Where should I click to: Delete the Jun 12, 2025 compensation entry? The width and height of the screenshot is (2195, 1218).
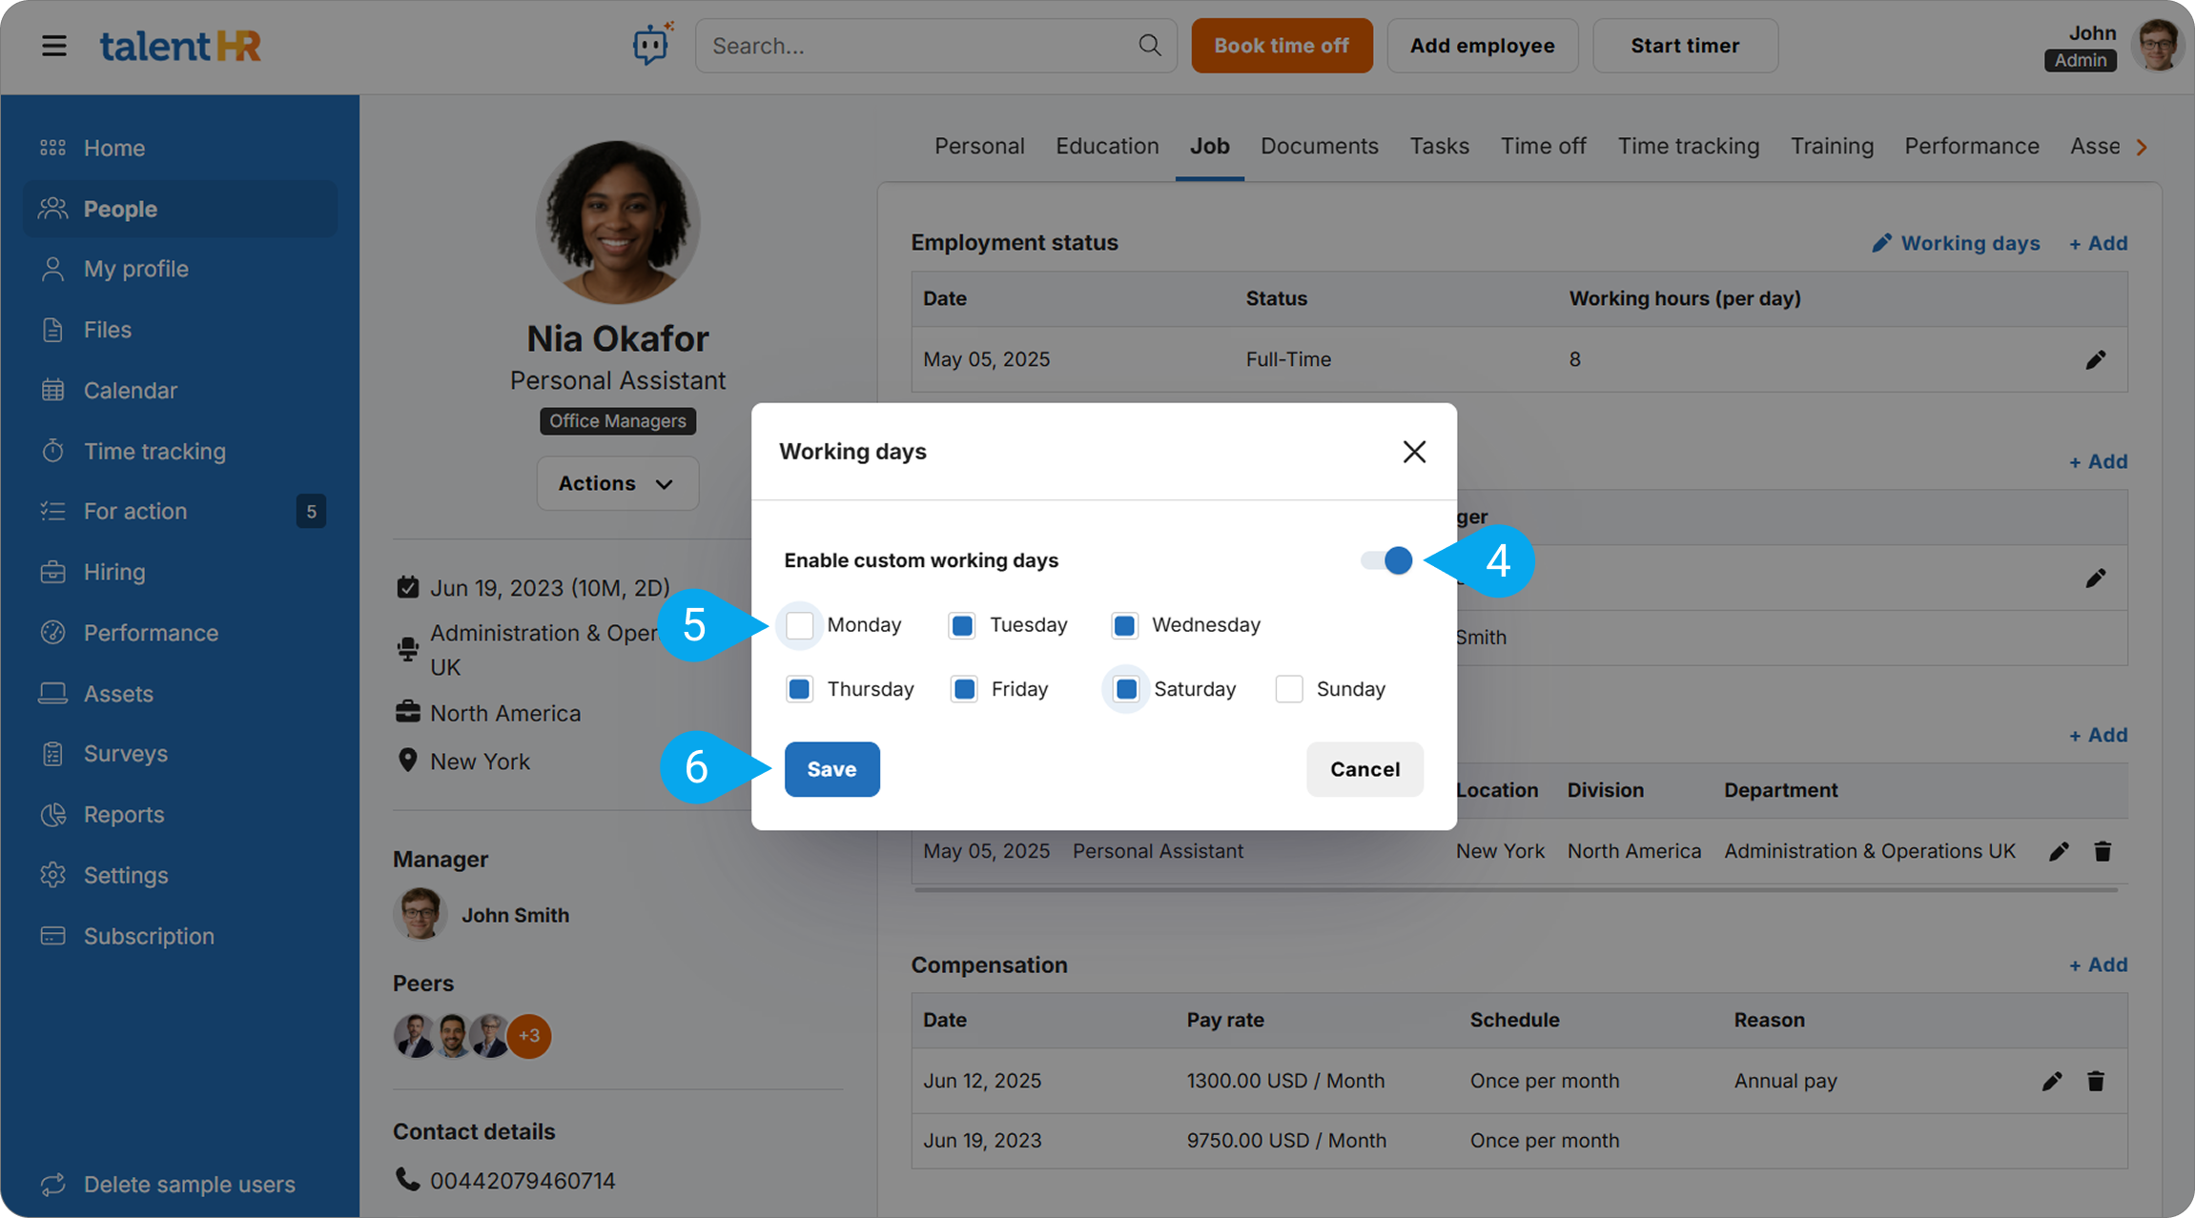click(x=2095, y=1081)
